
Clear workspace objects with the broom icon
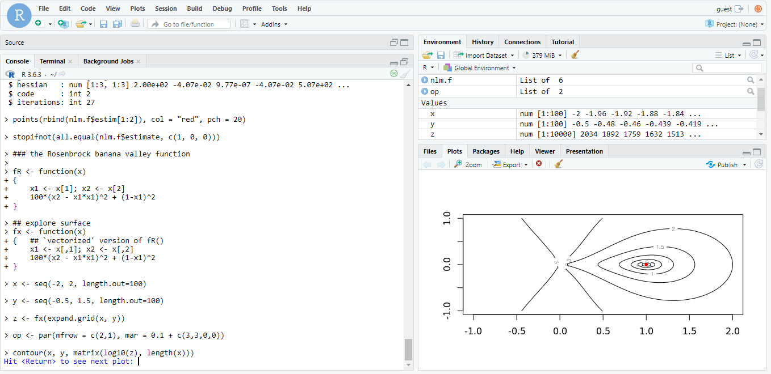574,54
